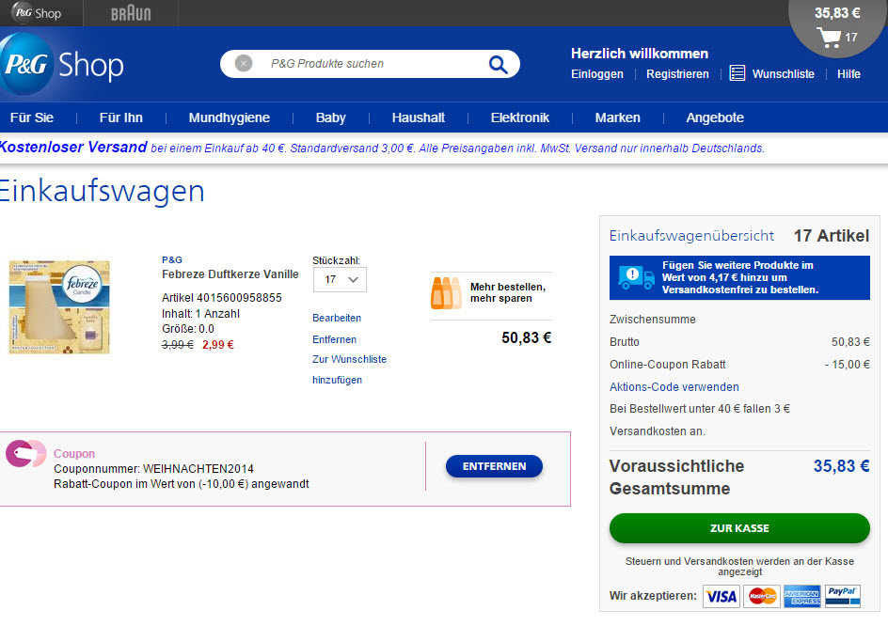Click the Febreze Duftkerze product image
This screenshot has height=626, width=888.
tap(59, 306)
